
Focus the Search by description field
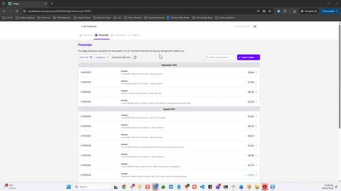(220, 57)
